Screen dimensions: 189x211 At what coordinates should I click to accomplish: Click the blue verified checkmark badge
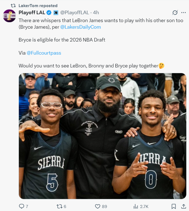49,13
